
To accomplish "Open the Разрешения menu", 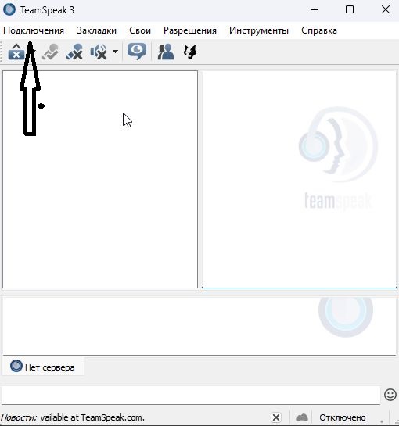I will click(190, 30).
